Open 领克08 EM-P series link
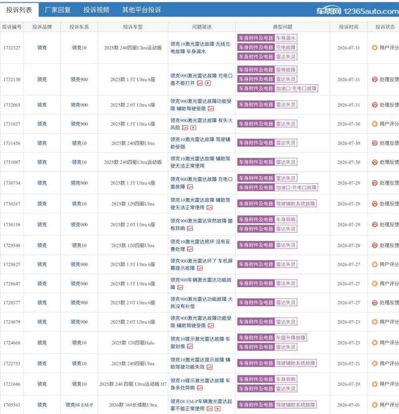 pos(79,405)
